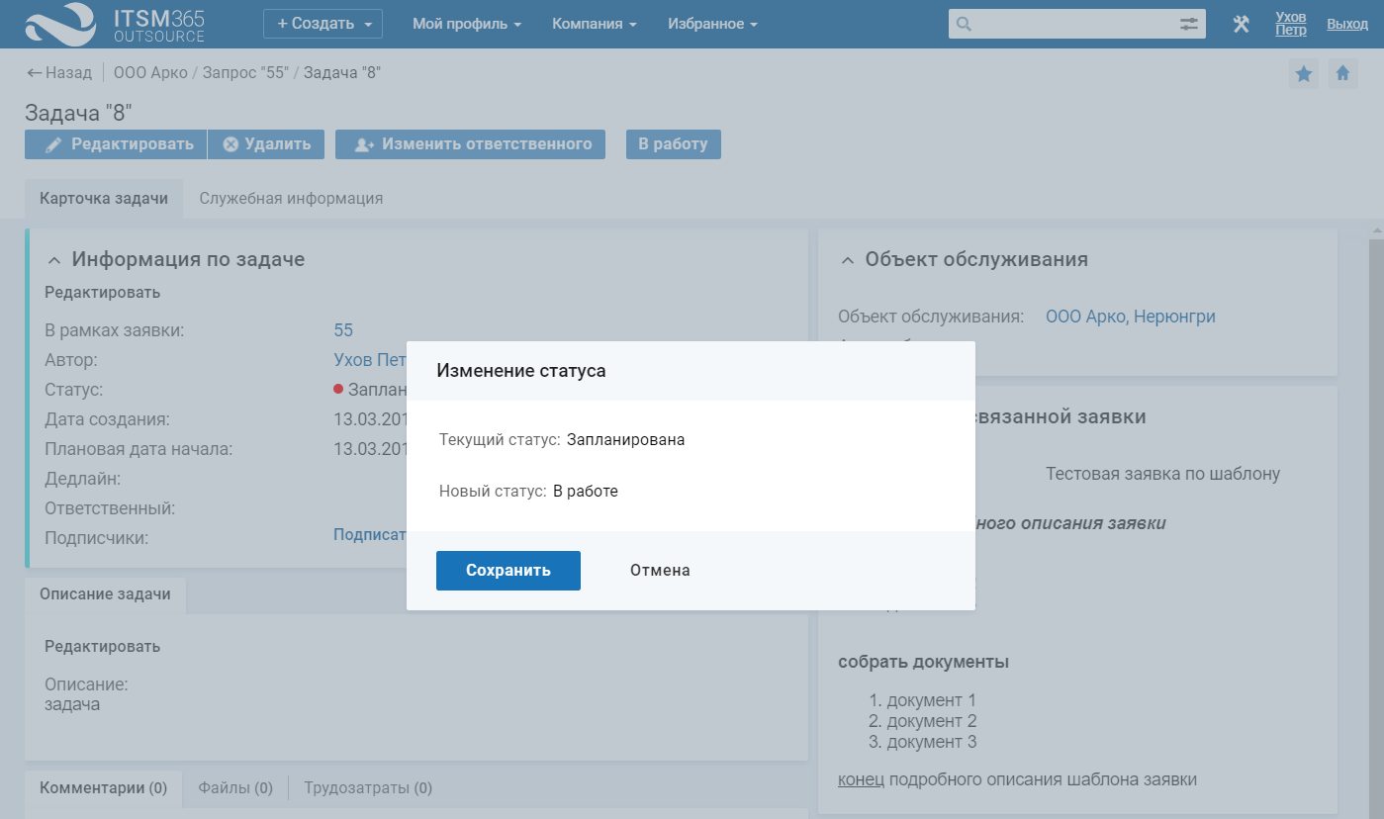1384x819 pixels.
Task: Open the Ухов Петр profile link
Action: coord(1291,24)
